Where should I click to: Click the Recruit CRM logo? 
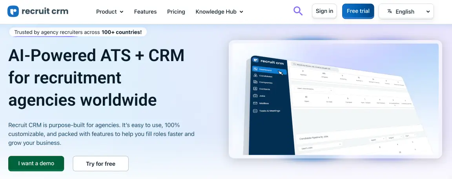click(38, 11)
